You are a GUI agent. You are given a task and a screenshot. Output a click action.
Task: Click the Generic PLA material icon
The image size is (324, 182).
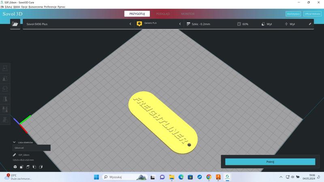click(x=139, y=24)
